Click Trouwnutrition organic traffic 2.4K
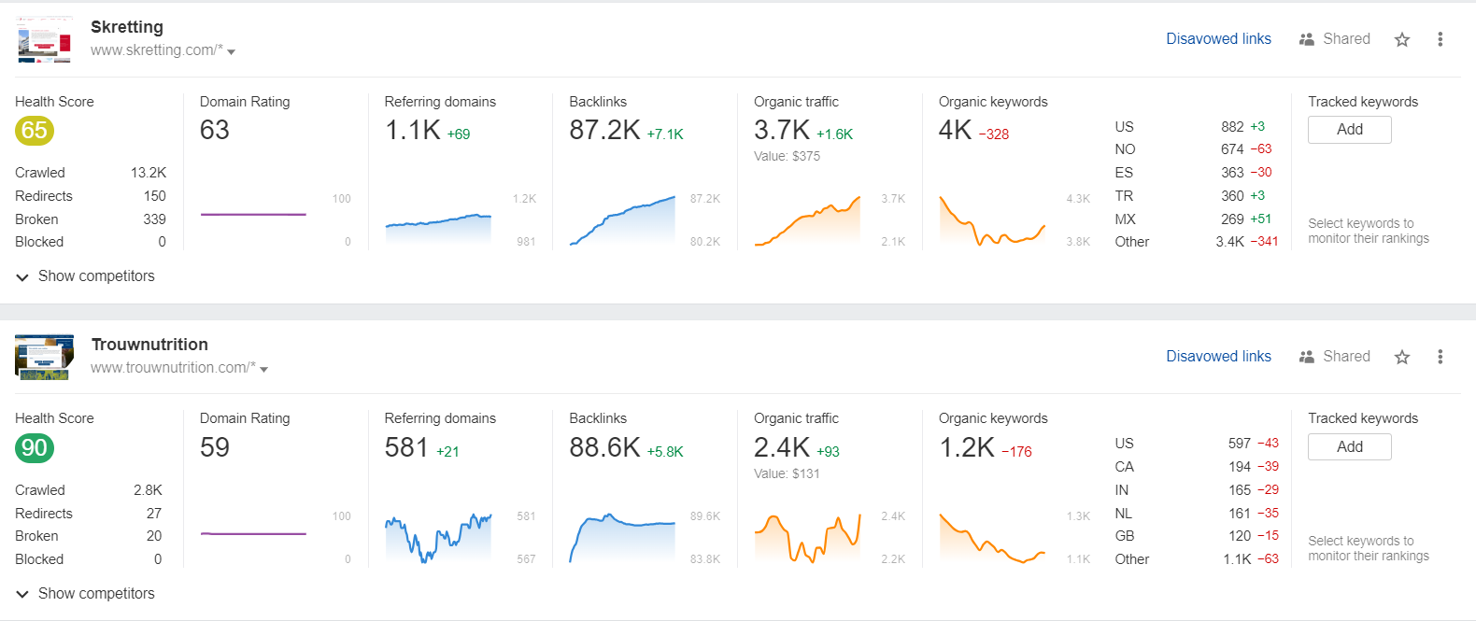This screenshot has height=621, width=1476. (782, 448)
